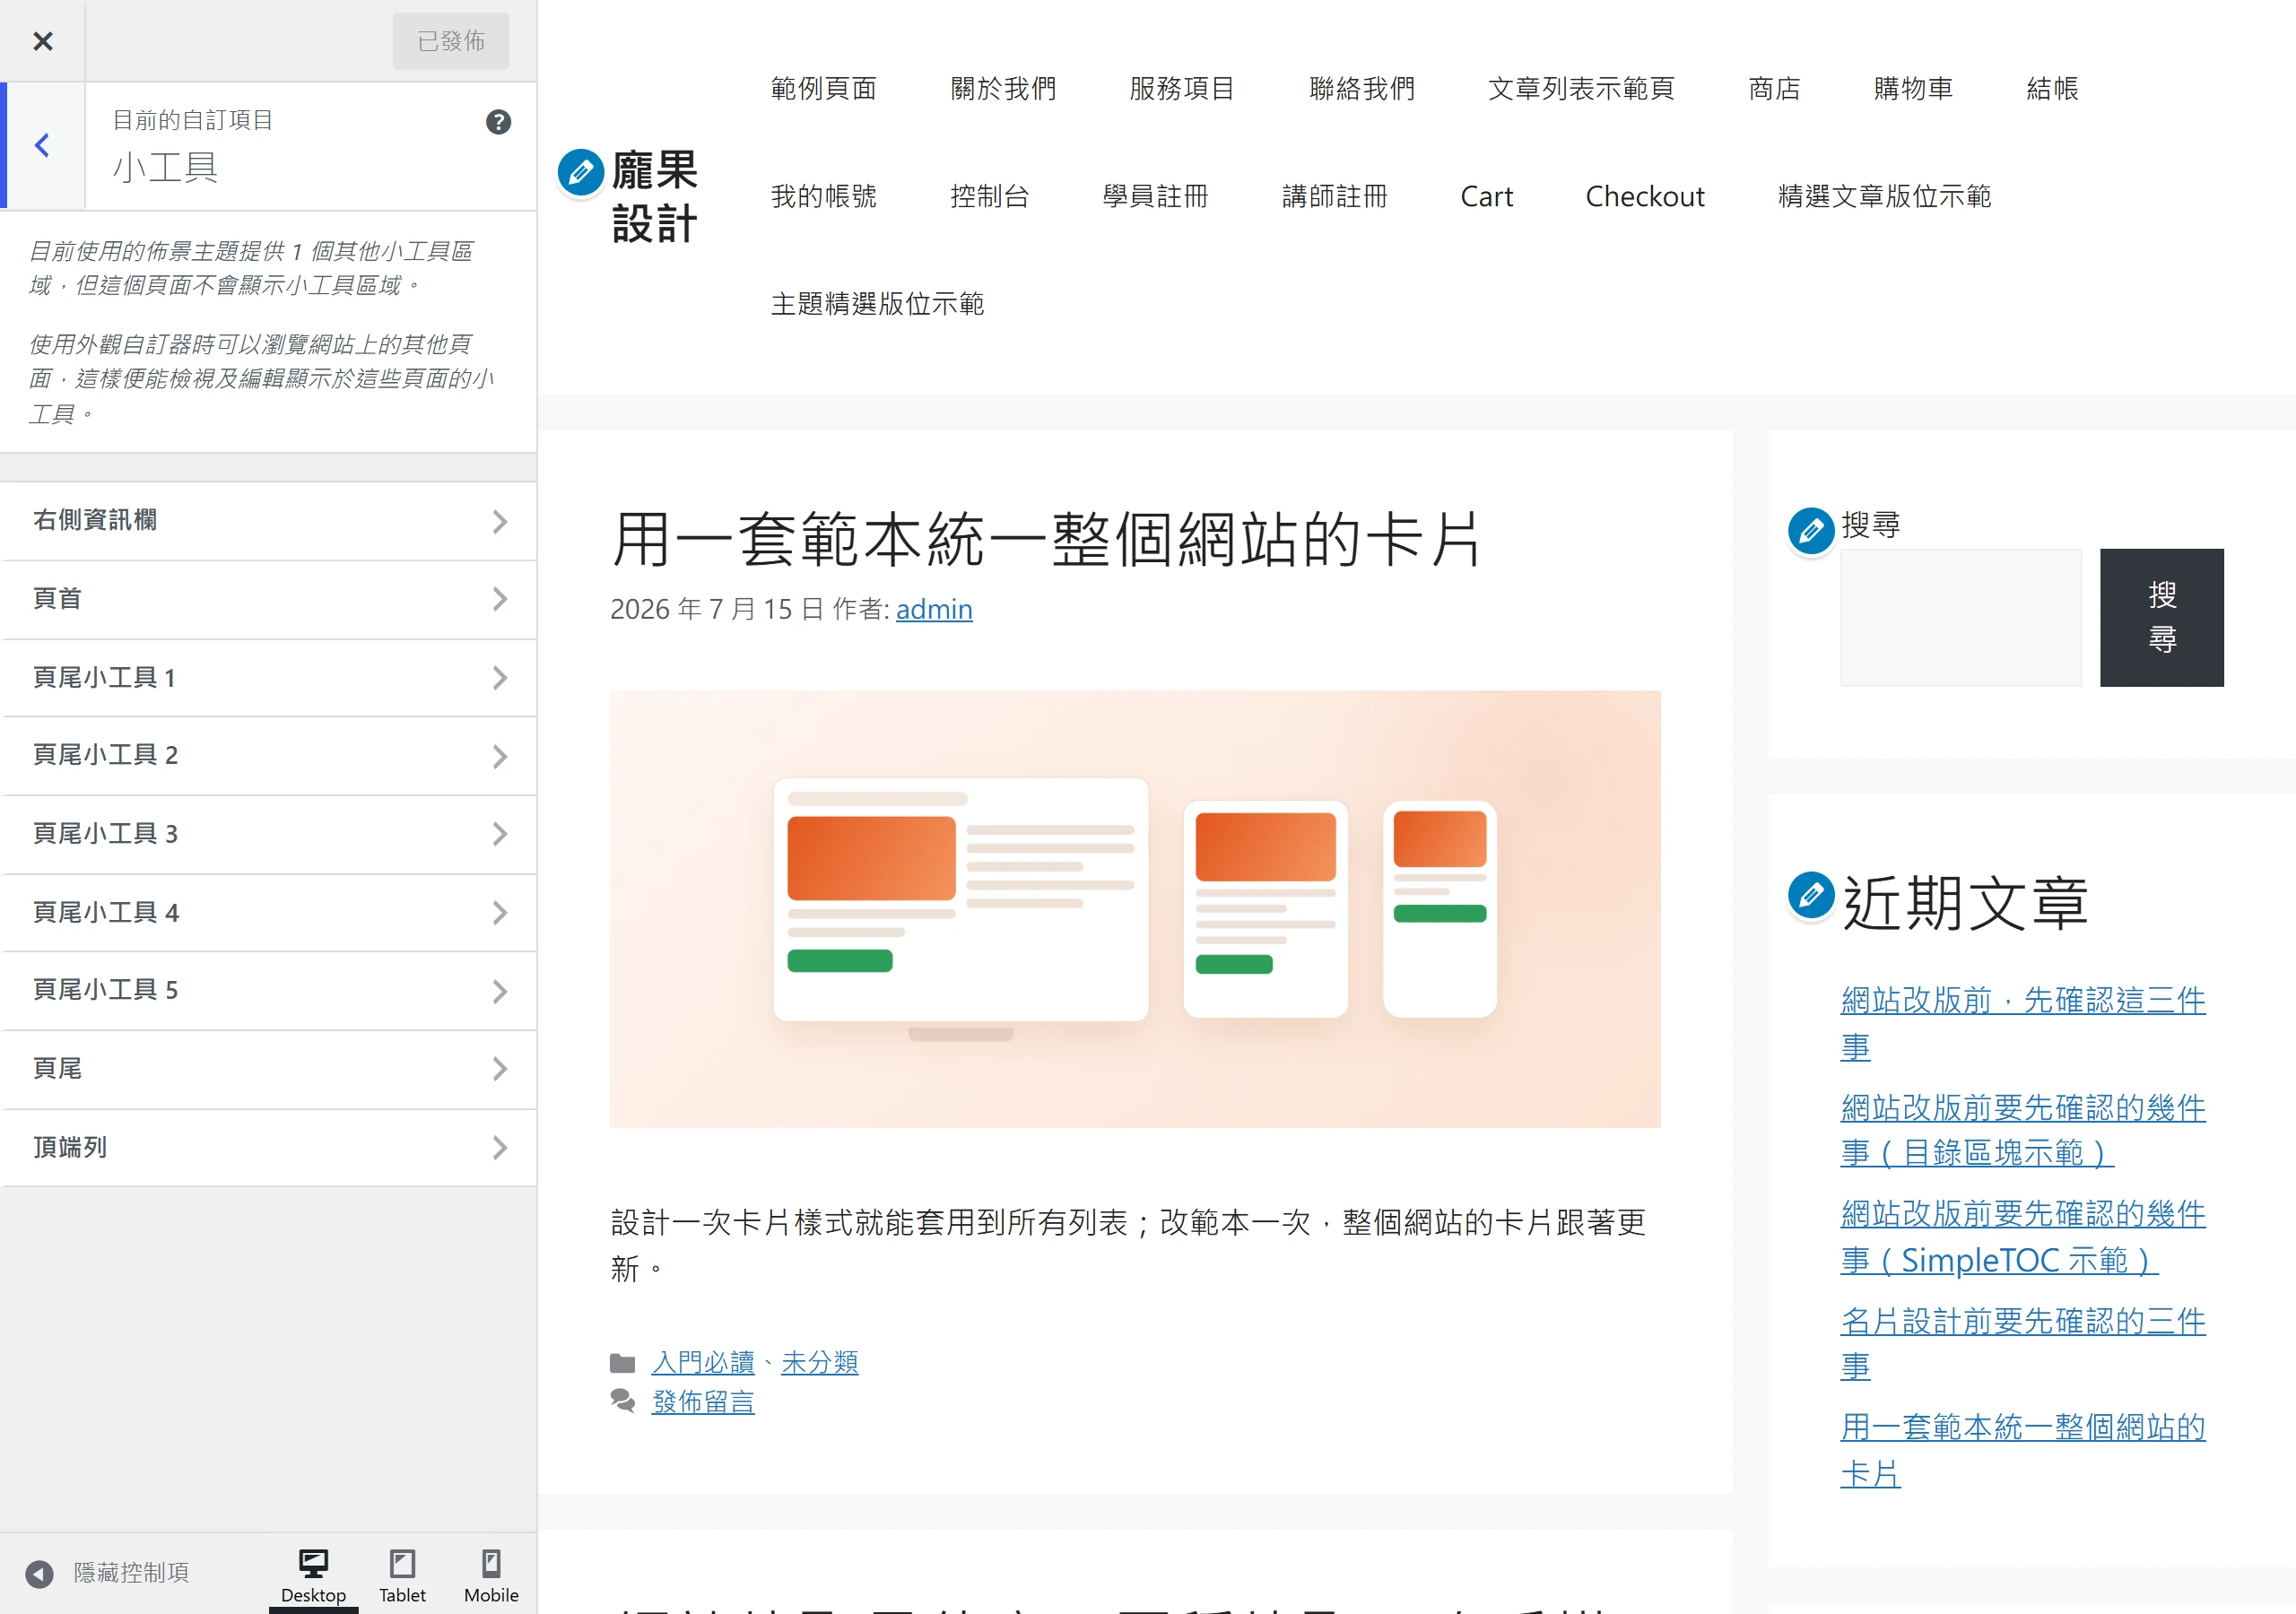
Task: Expand the 右側資訊欄 widget area
Action: (268, 521)
